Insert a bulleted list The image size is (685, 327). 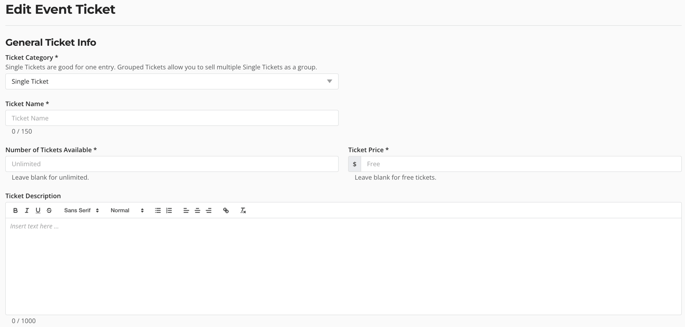(158, 211)
